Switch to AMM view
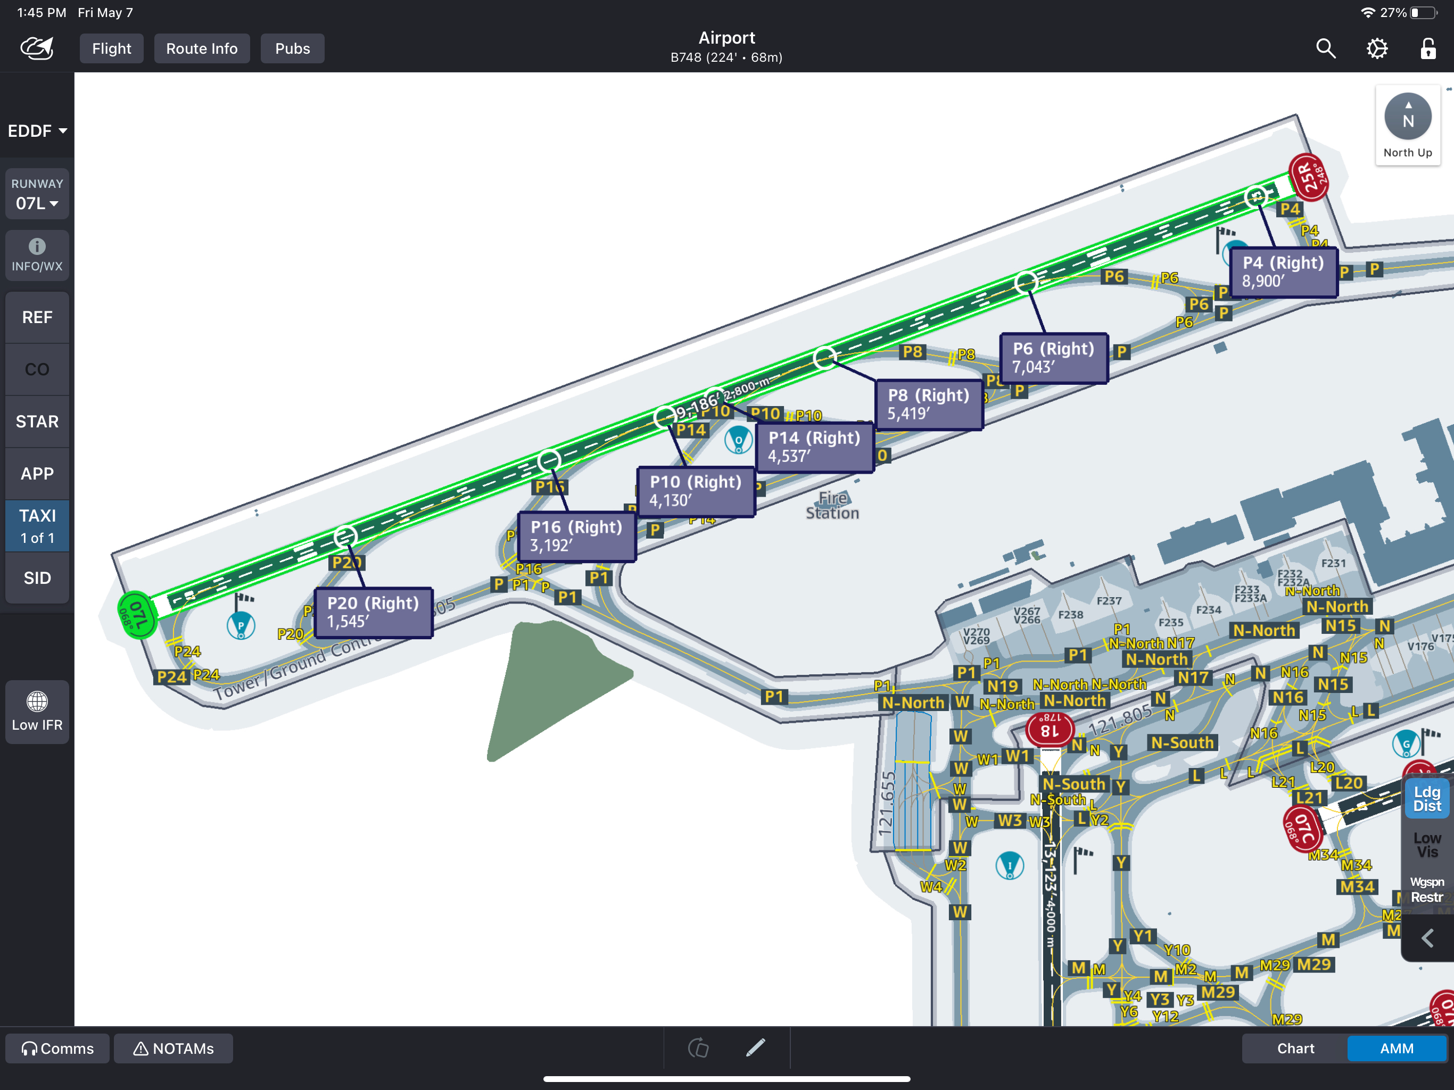The height and width of the screenshot is (1090, 1454). coord(1396,1048)
